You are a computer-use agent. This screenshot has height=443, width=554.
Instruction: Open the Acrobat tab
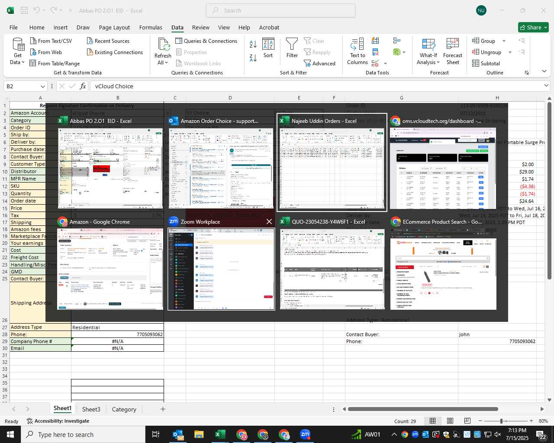point(269,27)
